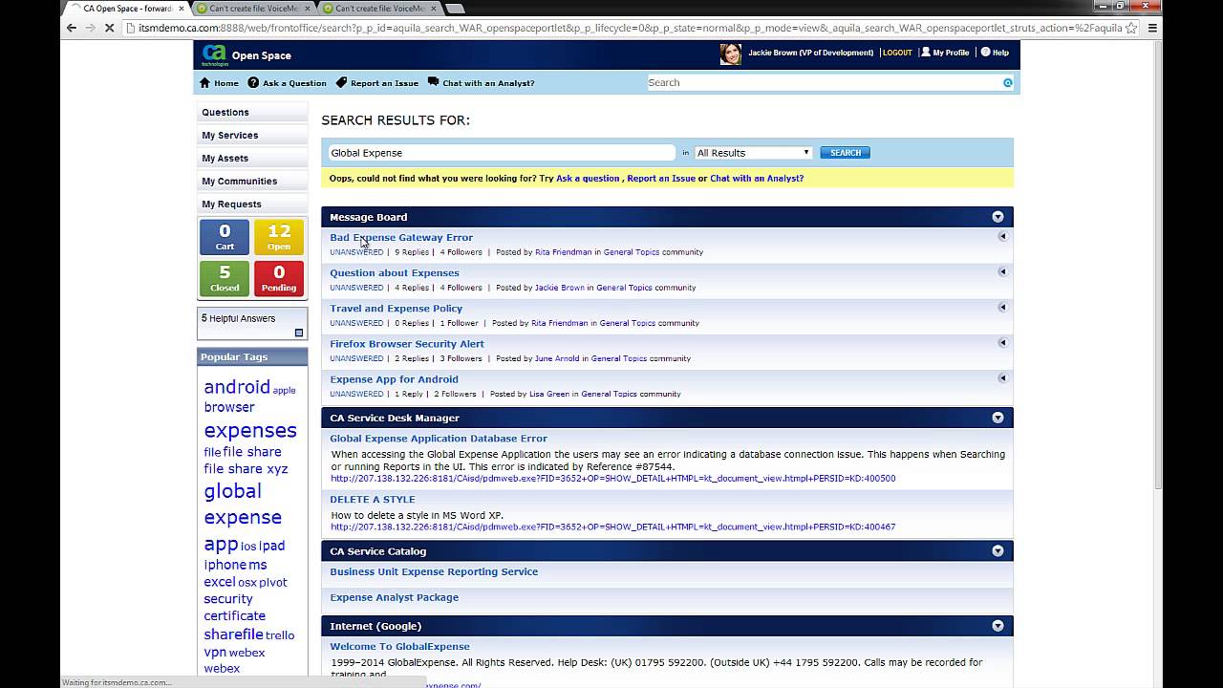Click the June Arnold author link
Viewport: 1223px width, 688px height.
coord(557,358)
